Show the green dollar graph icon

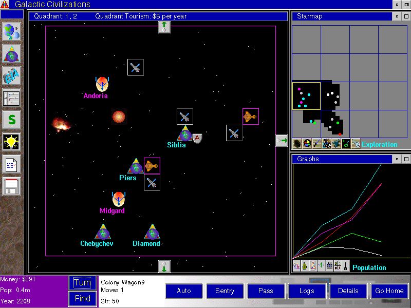coord(321,266)
